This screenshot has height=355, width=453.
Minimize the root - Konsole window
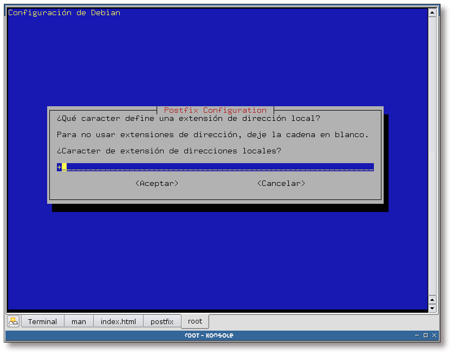click(x=417, y=335)
